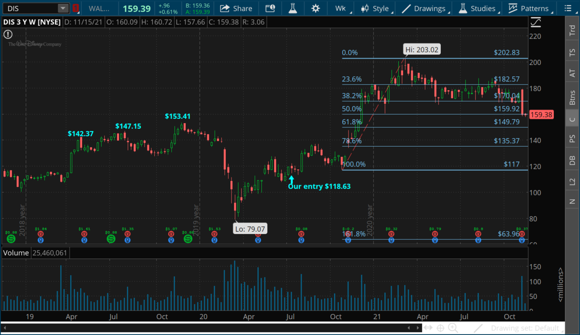Click the Volume 25,460,061 study label
The width and height of the screenshot is (580, 335).
36,252
